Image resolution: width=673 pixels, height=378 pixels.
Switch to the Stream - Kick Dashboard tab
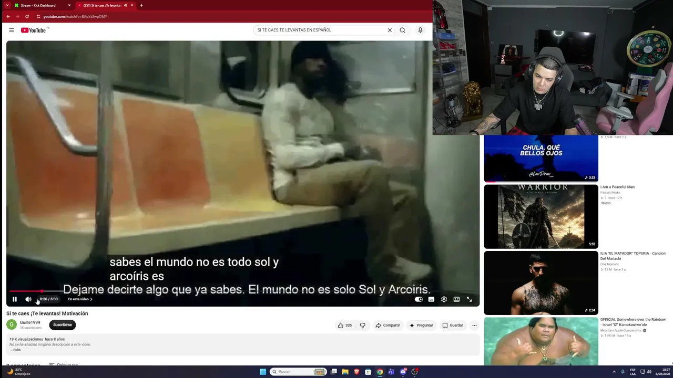click(x=38, y=5)
